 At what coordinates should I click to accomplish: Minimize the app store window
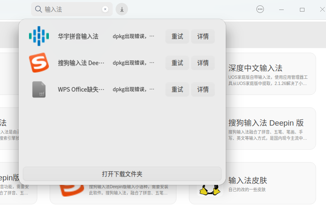pos(281,10)
